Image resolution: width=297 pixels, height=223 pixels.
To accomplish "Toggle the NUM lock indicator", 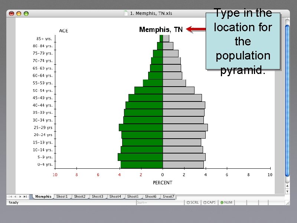I will 227,202.
